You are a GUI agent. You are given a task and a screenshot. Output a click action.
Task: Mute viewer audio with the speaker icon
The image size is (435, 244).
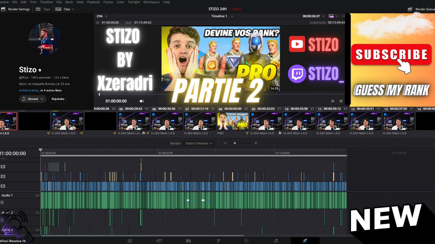point(142,101)
